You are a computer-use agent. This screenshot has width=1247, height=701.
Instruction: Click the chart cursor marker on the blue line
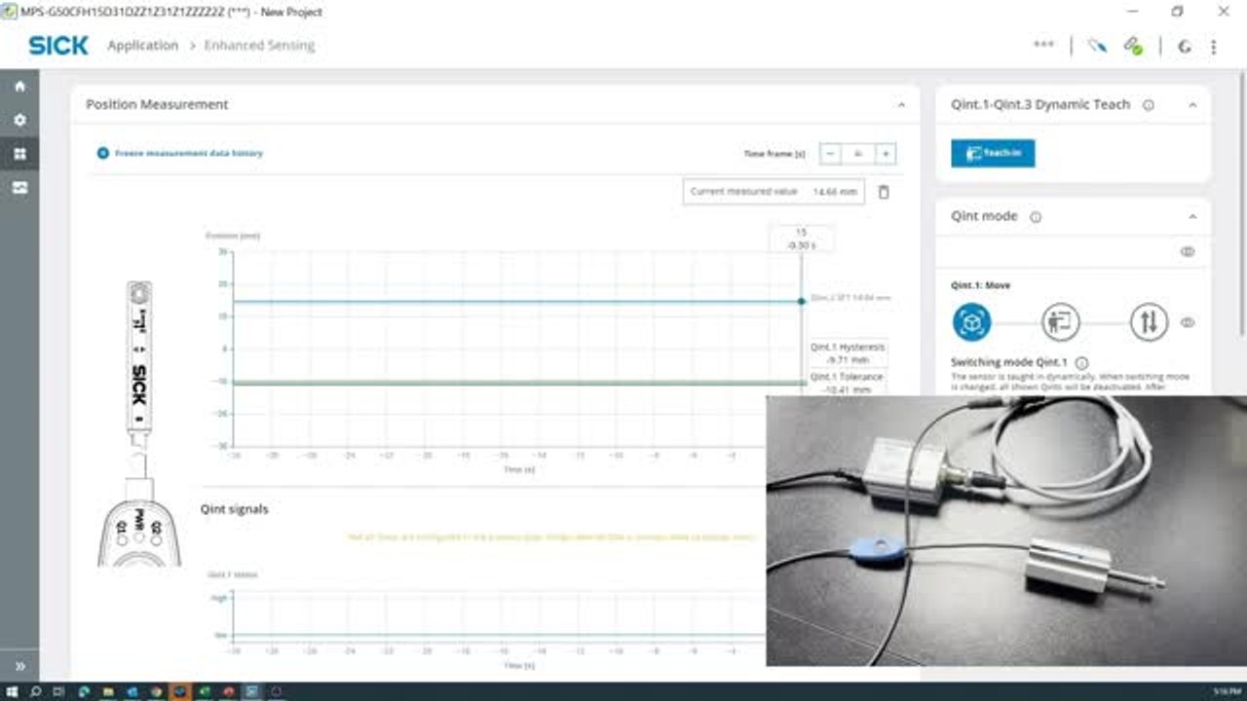pos(801,302)
